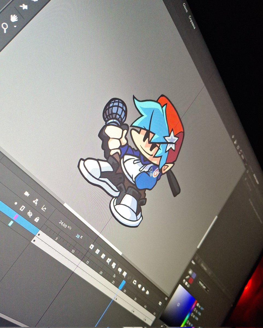Step back one frame in the timeline
263x328 pixels.
click(139, 286)
